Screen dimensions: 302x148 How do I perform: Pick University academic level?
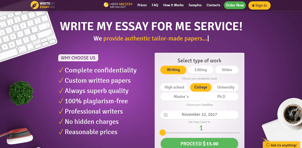point(226,87)
